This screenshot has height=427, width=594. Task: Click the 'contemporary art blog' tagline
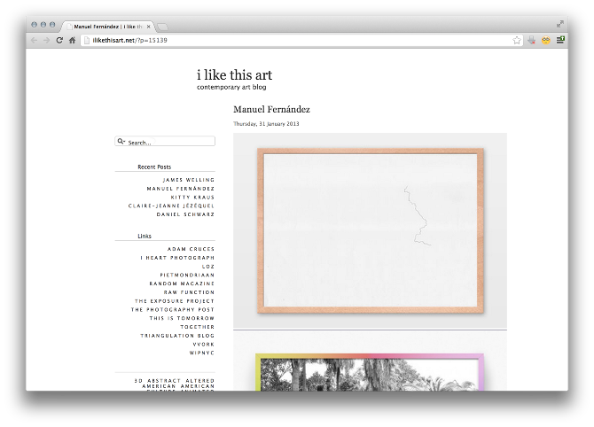click(231, 87)
